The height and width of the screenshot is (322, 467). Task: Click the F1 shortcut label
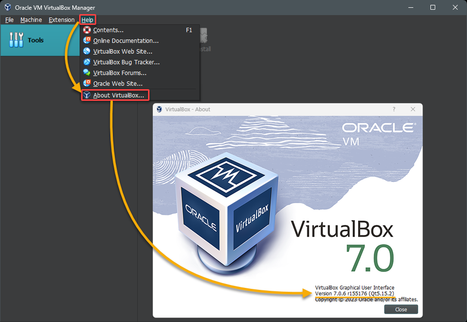click(189, 30)
